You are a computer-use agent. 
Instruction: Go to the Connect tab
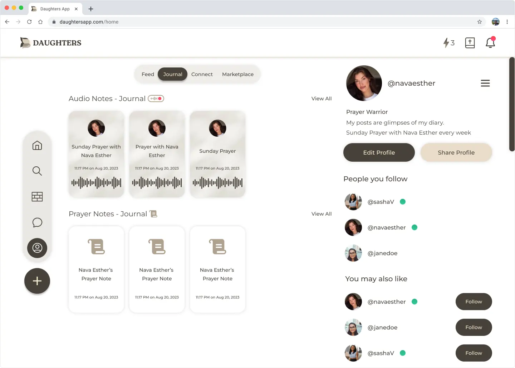(x=202, y=74)
